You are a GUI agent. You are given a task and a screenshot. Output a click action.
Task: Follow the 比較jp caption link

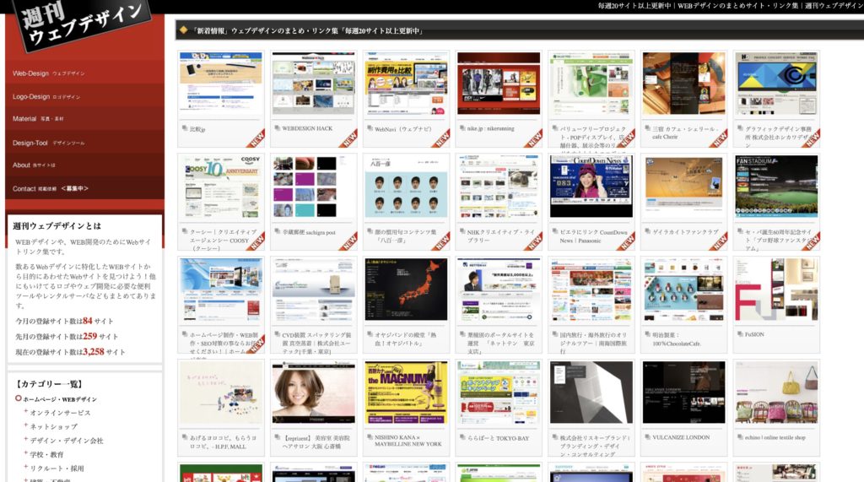[x=197, y=129]
